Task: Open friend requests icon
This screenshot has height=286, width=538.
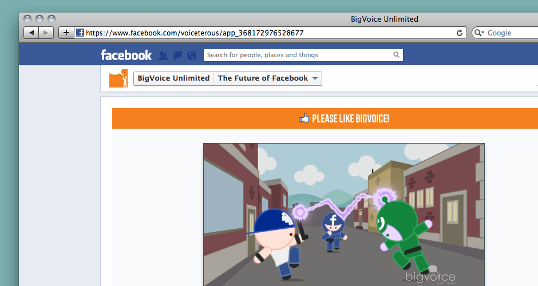Action: click(163, 55)
